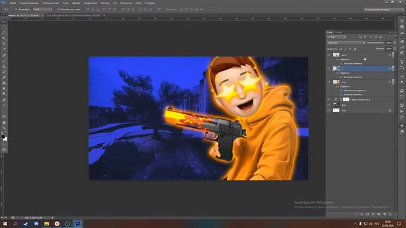This screenshot has height=228, width=406.
Task: Open Steam from the taskbar
Action: tap(25, 224)
